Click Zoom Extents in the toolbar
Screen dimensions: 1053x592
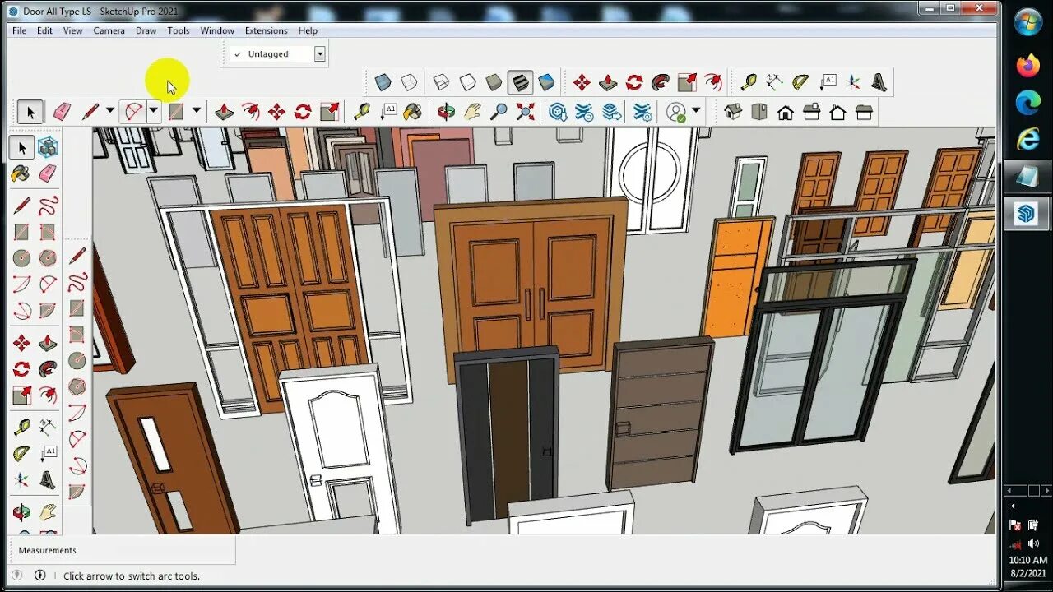pyautogui.click(x=524, y=111)
